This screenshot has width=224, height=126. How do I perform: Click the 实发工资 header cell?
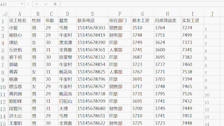click(x=192, y=21)
